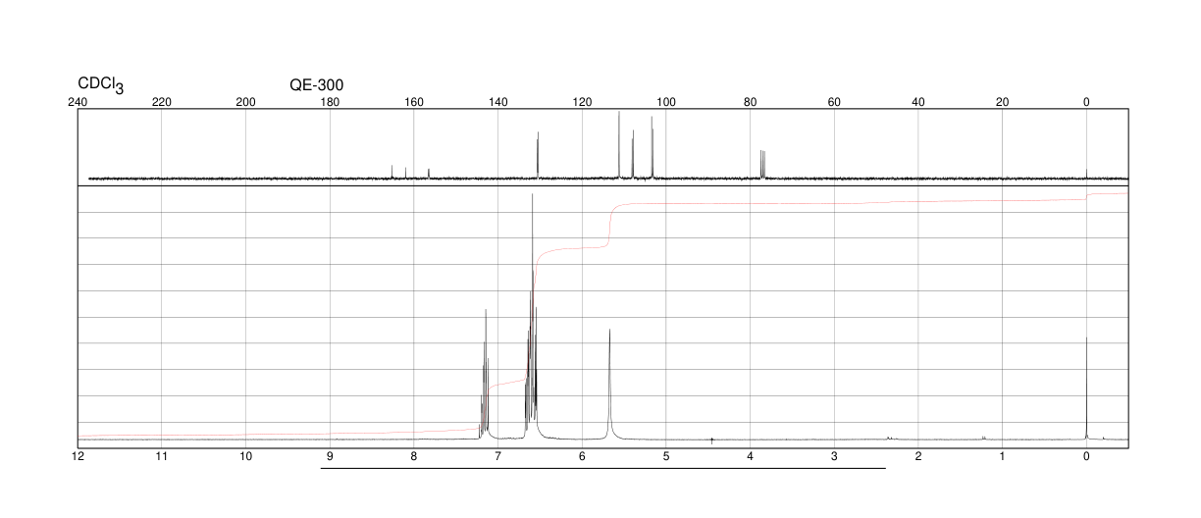Viewport: 1201px width, 518px height.
Task: Click the TMS proton peak at 0 ppm
Action: 1086,388
